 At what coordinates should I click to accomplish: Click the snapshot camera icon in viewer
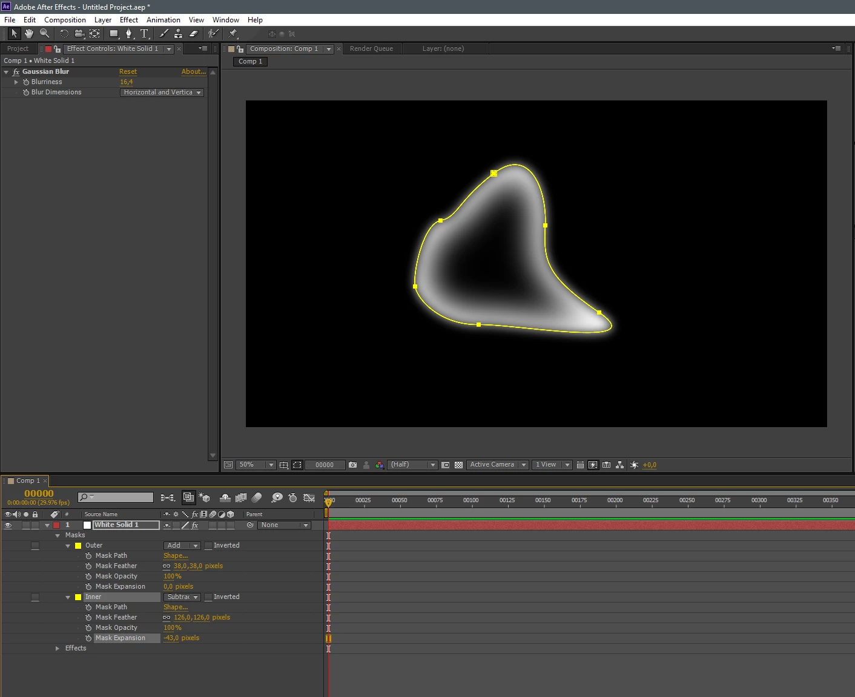point(353,465)
